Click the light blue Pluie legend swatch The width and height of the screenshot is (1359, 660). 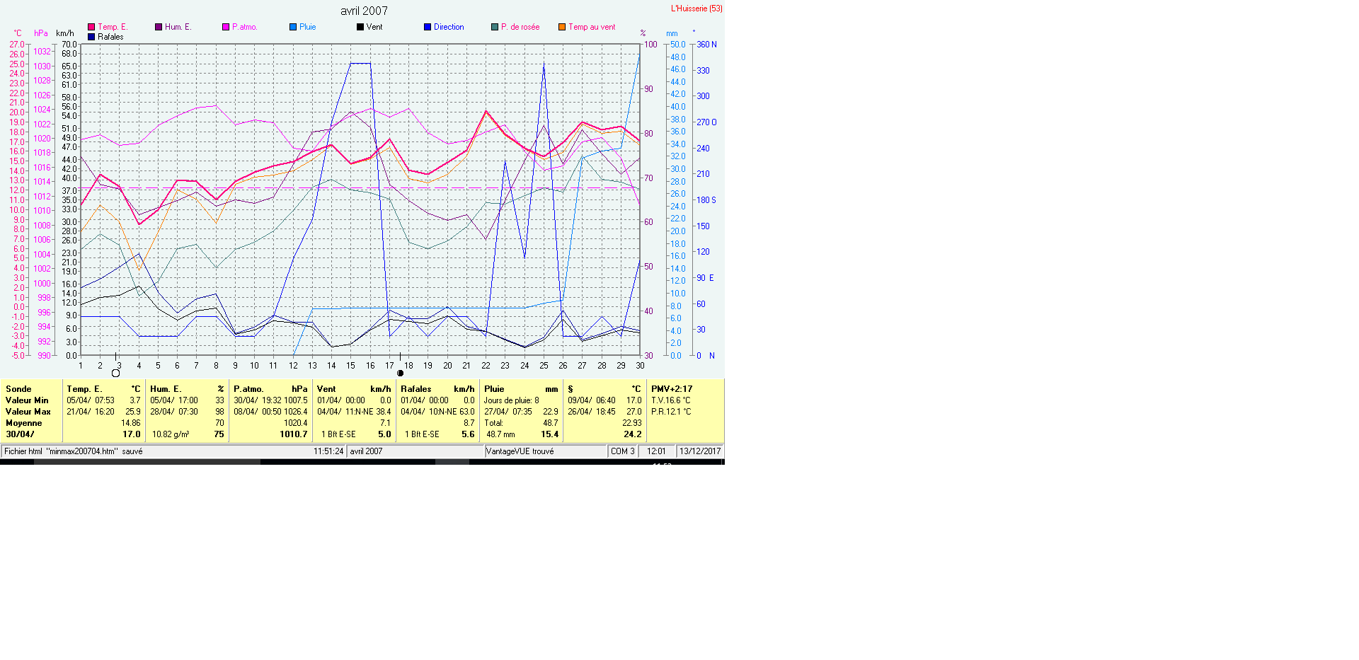293,27
